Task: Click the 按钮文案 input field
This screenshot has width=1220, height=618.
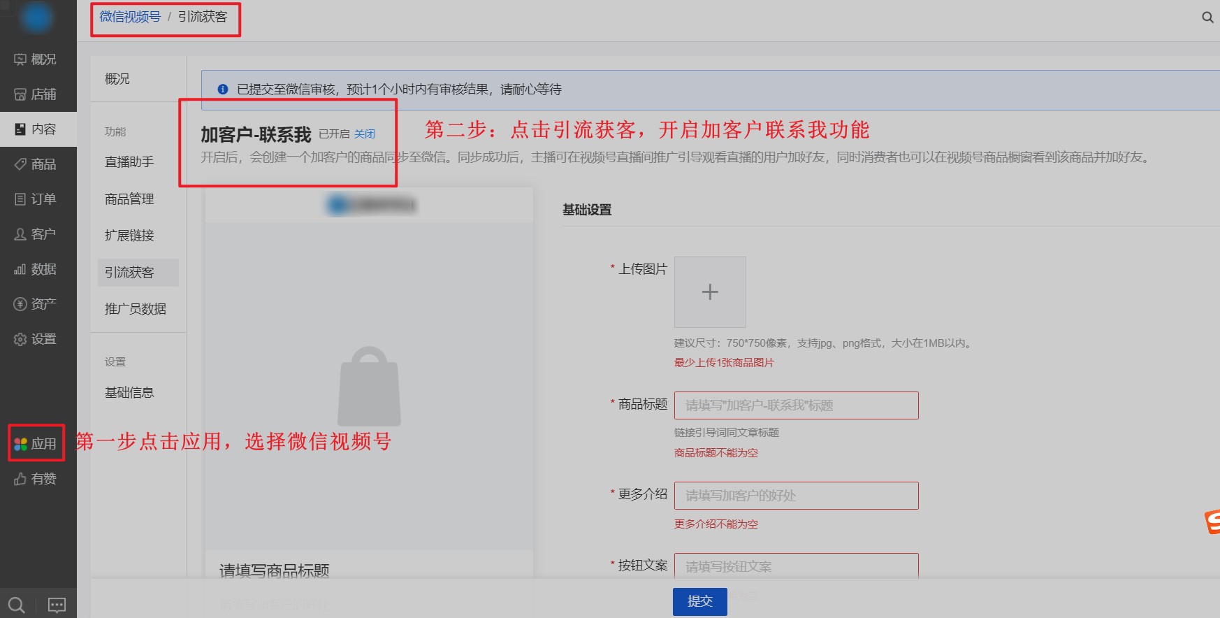Action: [796, 566]
